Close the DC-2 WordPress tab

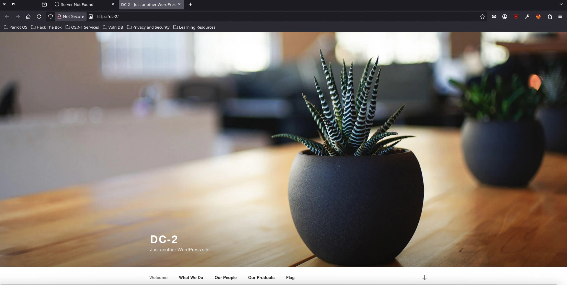point(179,4)
